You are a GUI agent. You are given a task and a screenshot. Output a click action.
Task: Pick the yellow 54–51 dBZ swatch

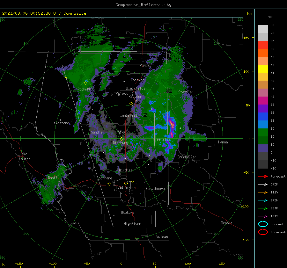[263, 69]
